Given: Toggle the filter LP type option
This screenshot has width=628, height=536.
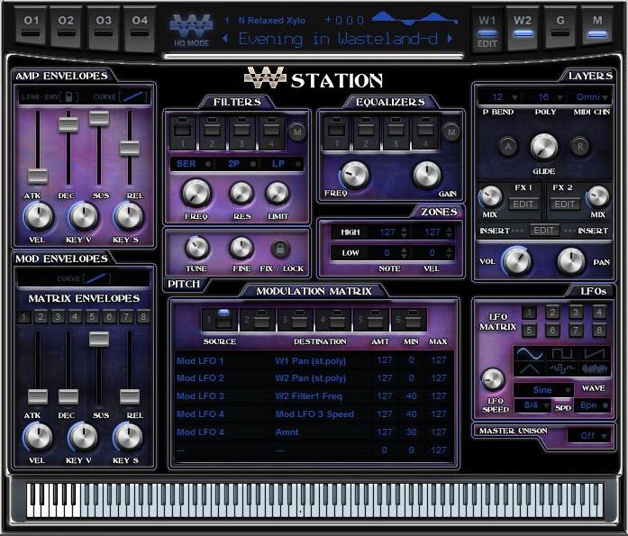Looking at the screenshot, I should [x=286, y=164].
